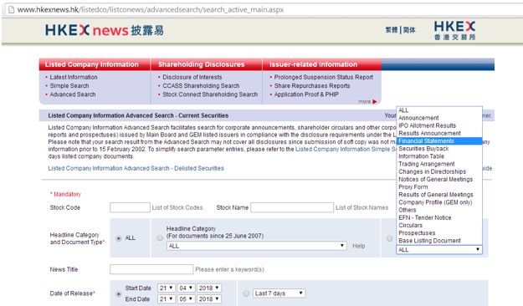Open the Start Date day dropdown
523x306 pixels.
pyautogui.click(x=167, y=288)
